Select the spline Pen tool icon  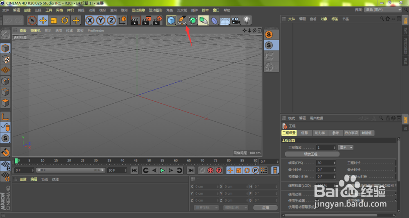[x=182, y=20]
